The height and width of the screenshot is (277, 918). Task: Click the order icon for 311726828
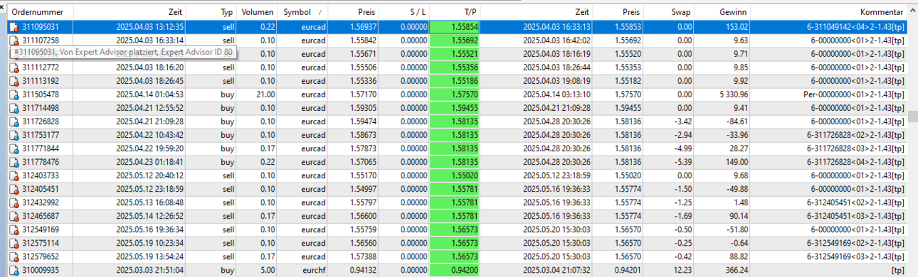[x=14, y=121]
